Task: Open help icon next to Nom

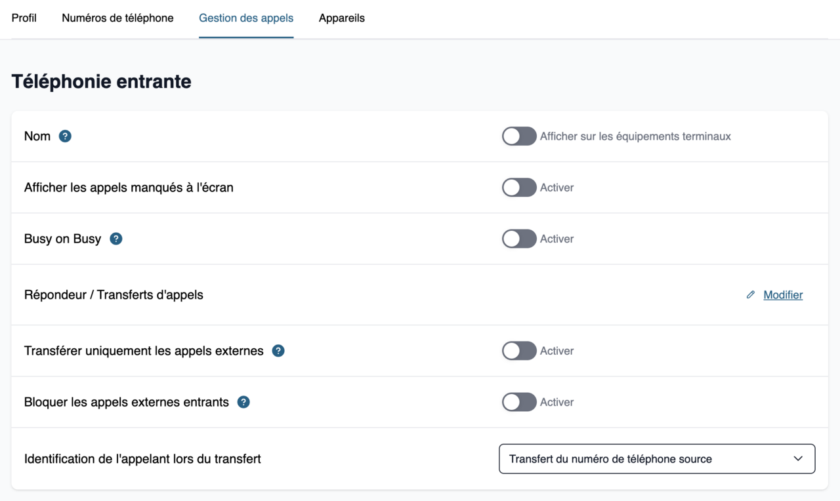Action: (65, 136)
